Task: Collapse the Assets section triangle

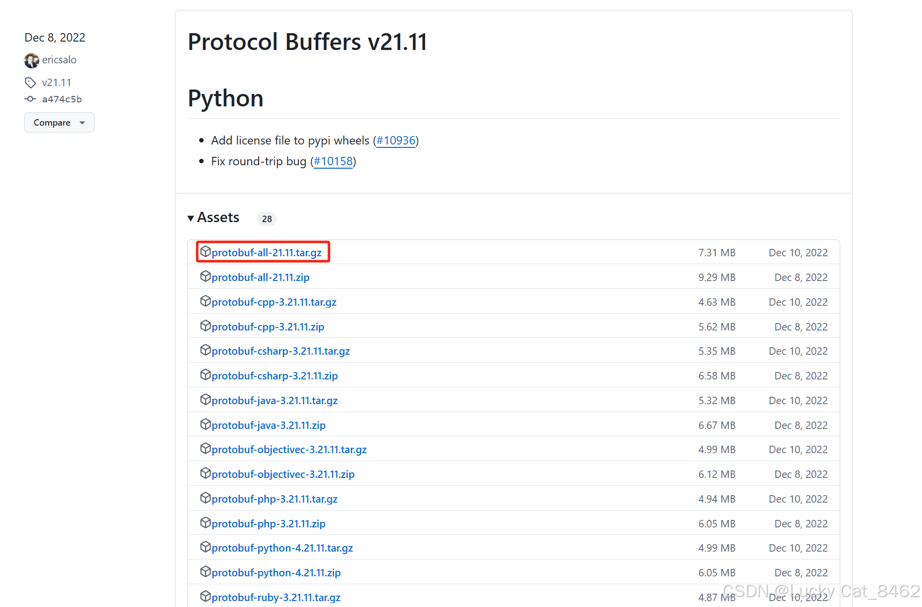Action: click(x=191, y=218)
